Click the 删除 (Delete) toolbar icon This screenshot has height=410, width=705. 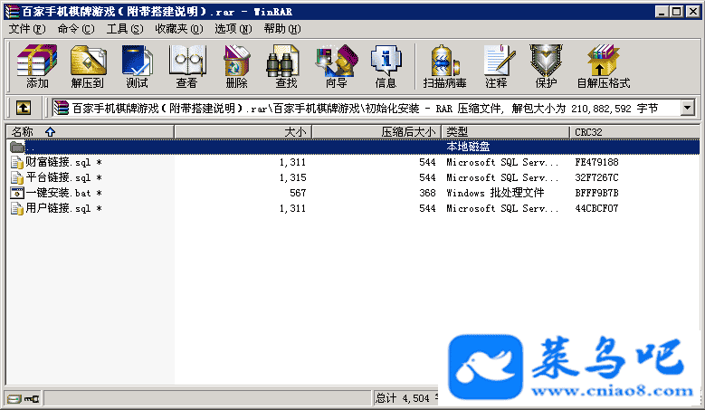coord(237,66)
